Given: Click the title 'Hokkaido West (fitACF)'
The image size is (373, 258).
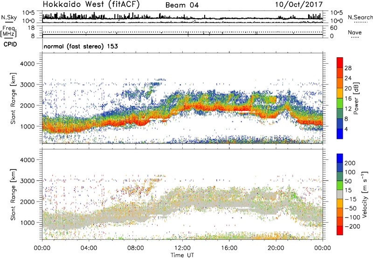Looking at the screenshot, I should click(x=91, y=5).
